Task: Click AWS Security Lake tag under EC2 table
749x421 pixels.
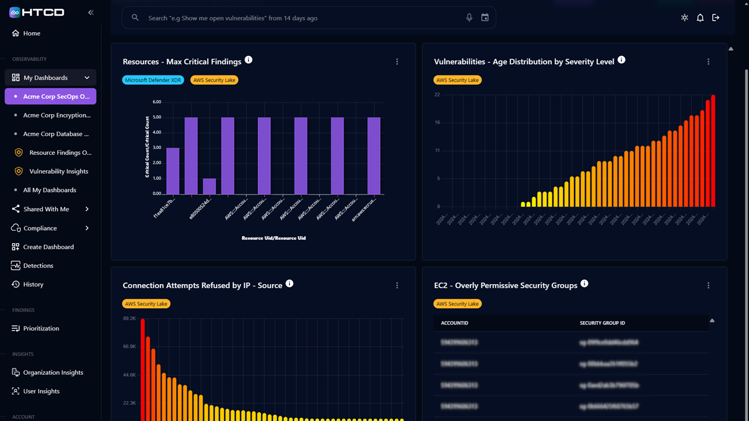Action: [458, 304]
